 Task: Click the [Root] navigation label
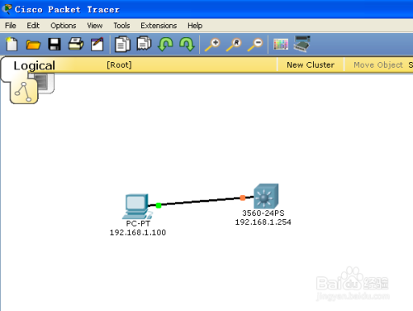(119, 65)
